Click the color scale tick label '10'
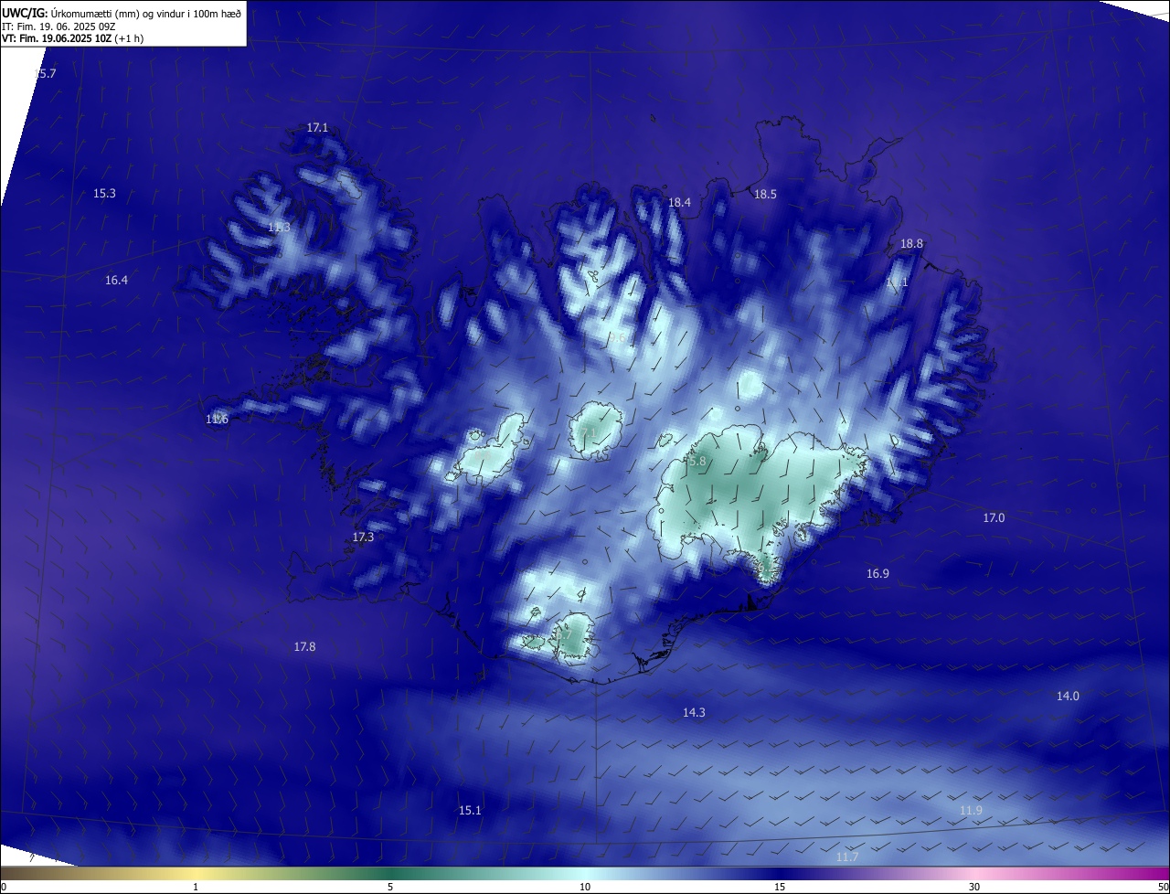 click(x=585, y=887)
